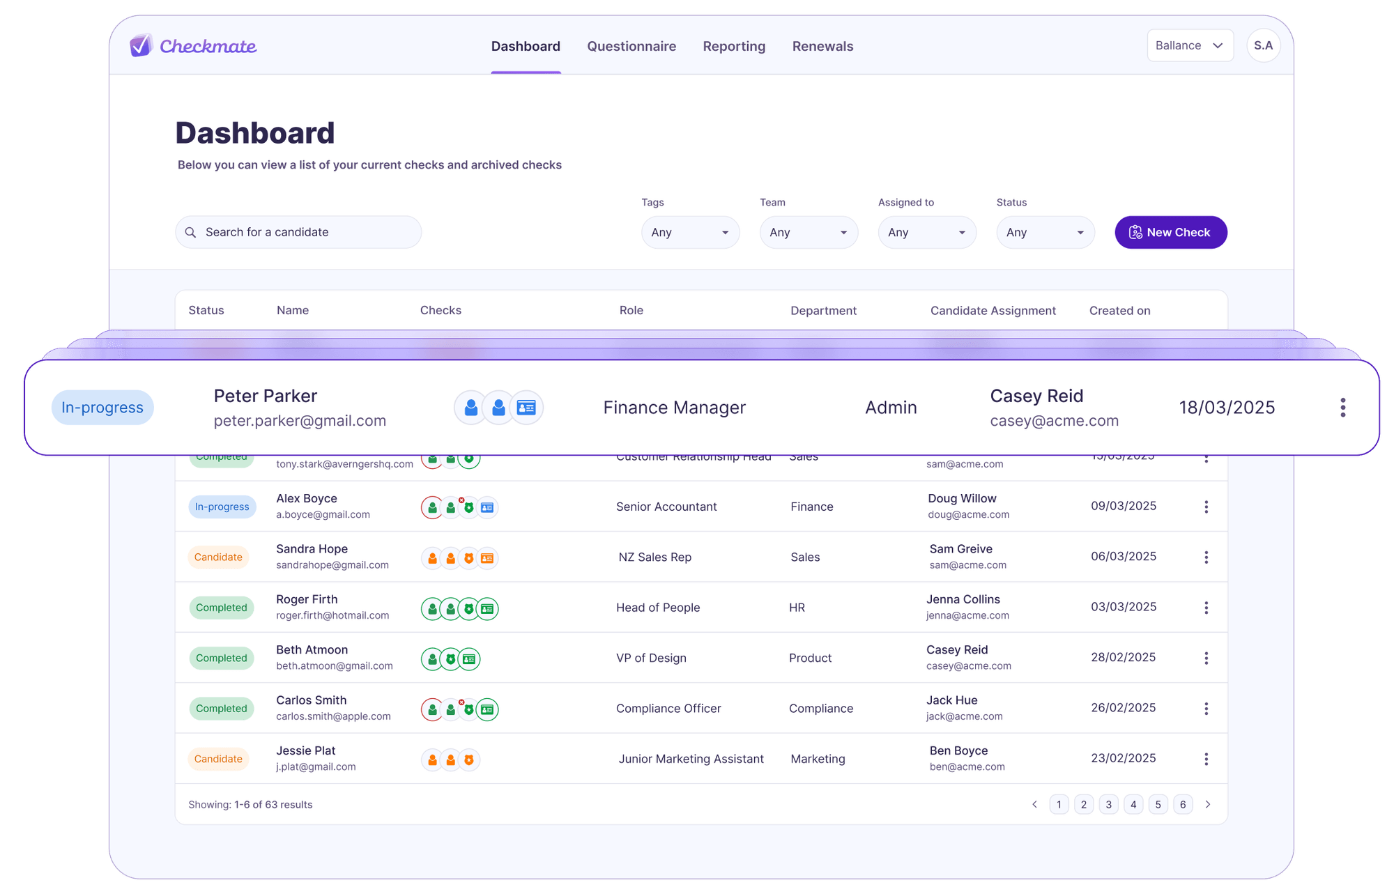Select the orange ID card icon on Sandra Hope's row
The image size is (1394, 894).
[x=489, y=557]
